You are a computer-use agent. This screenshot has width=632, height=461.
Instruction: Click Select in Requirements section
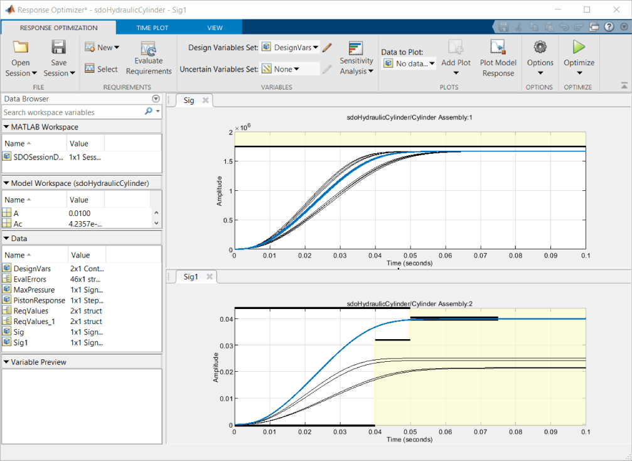(101, 69)
